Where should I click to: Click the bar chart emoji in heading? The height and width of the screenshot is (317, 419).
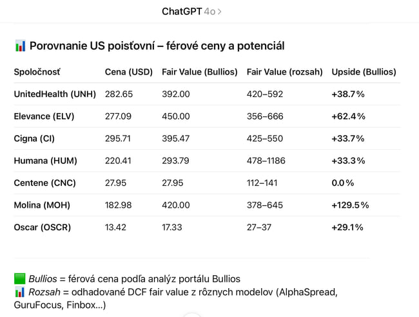pyautogui.click(x=20, y=46)
